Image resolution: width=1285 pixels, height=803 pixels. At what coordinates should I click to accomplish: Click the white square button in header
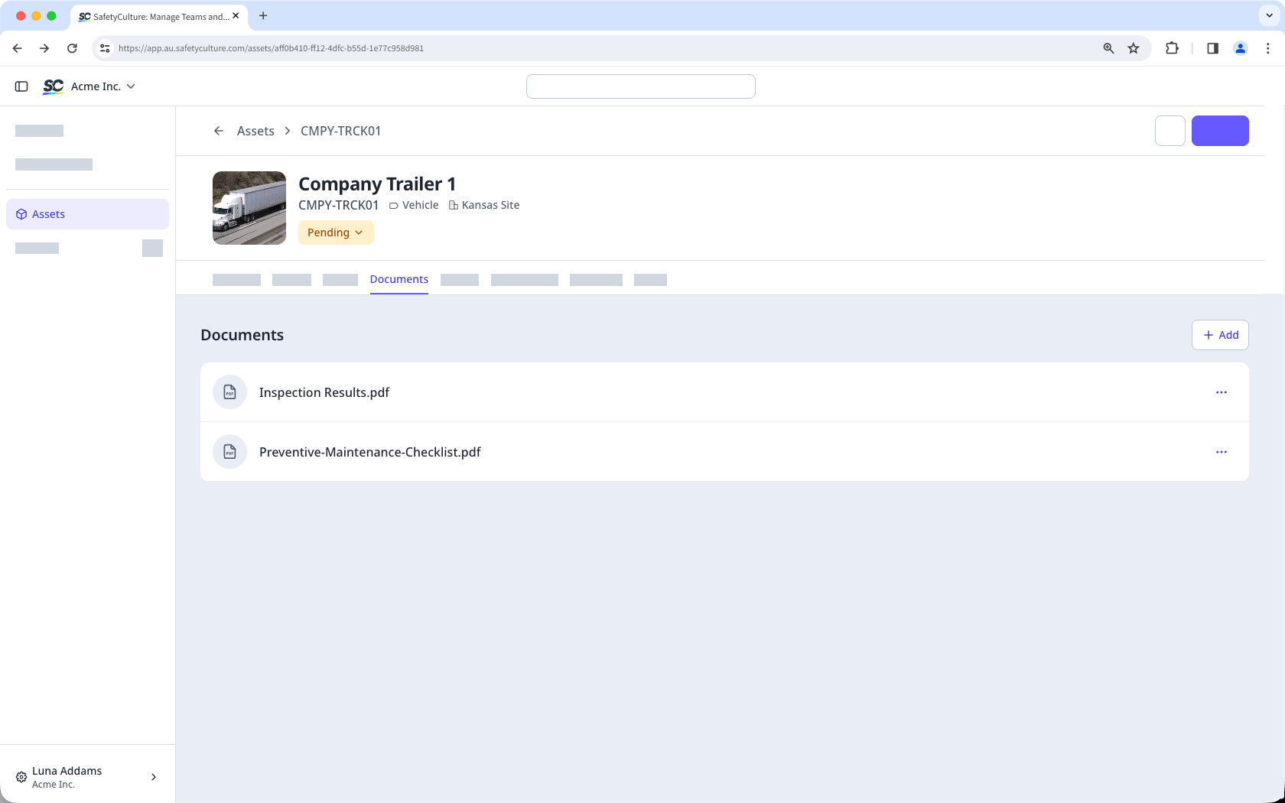(x=1170, y=131)
